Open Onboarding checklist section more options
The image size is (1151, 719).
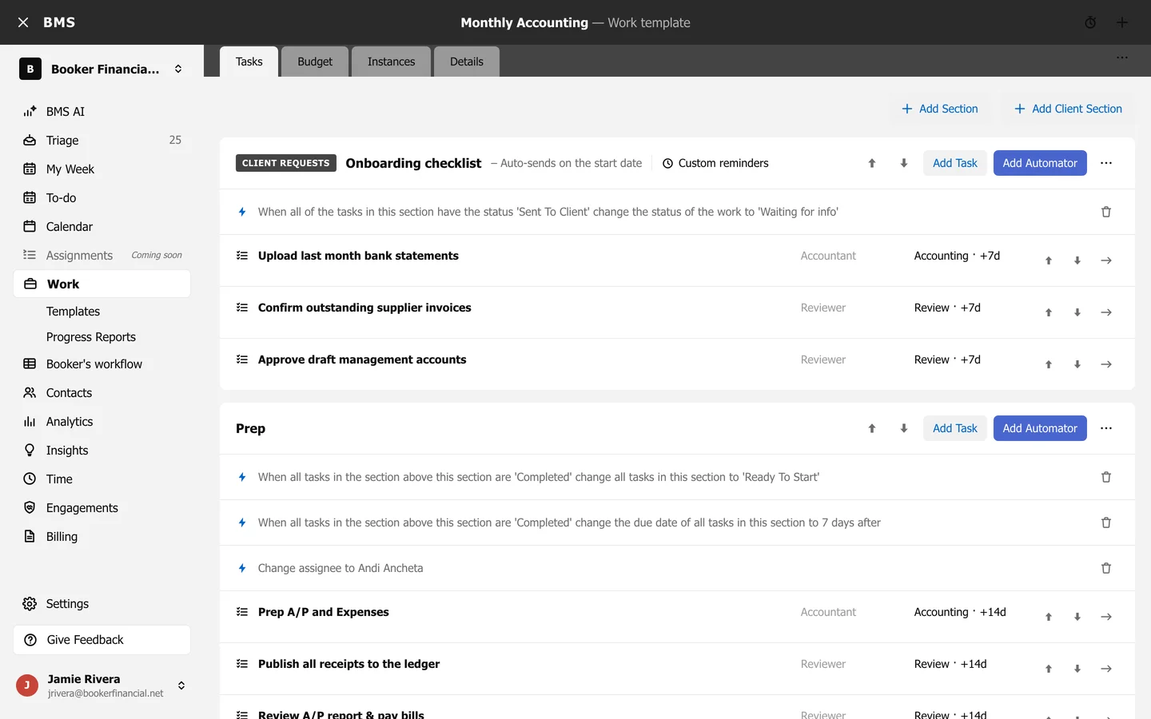[x=1106, y=163]
